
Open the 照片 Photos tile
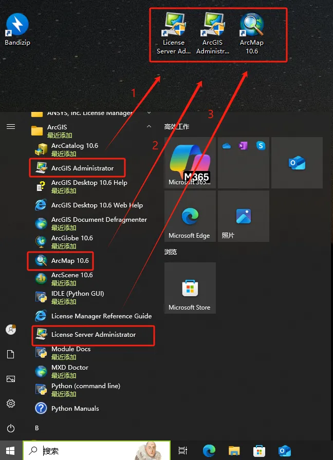tap(244, 216)
